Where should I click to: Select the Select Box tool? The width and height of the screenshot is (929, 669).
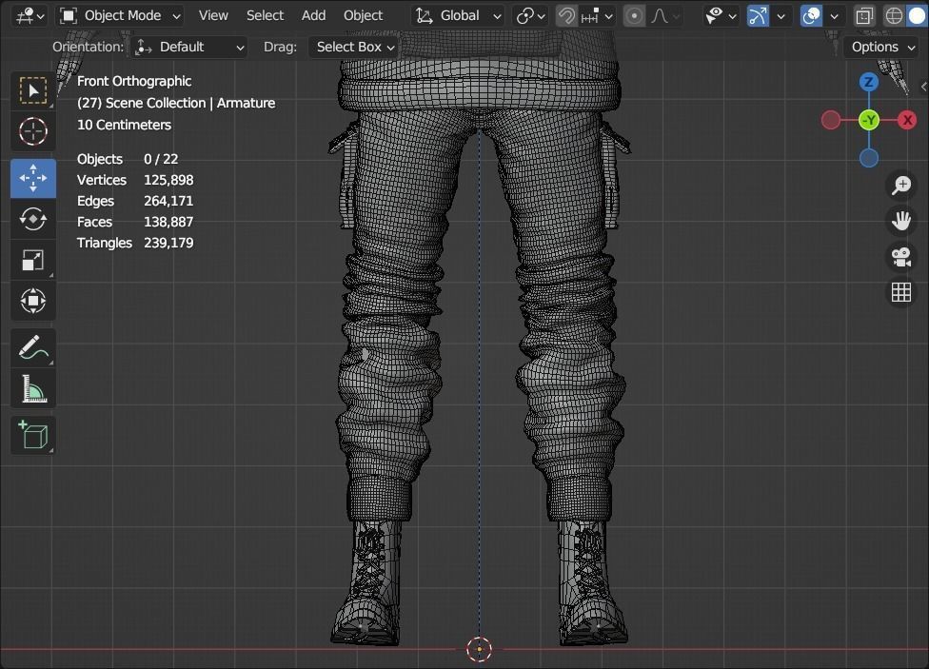tap(33, 90)
